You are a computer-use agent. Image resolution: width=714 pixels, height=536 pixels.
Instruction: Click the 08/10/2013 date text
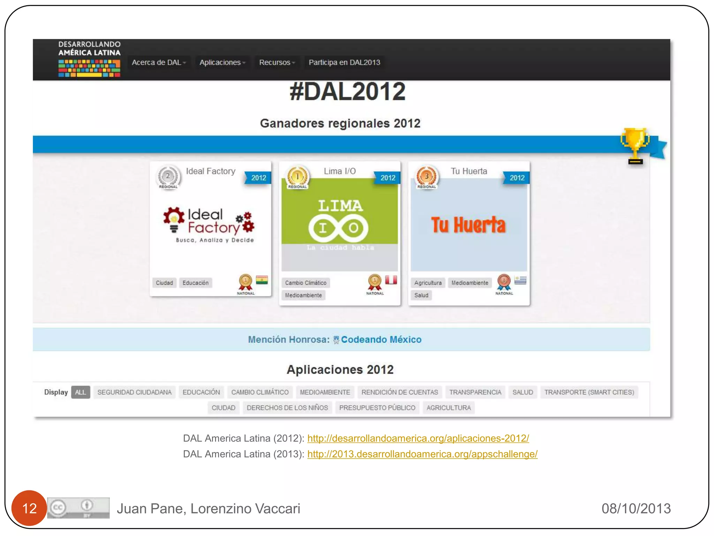click(636, 508)
